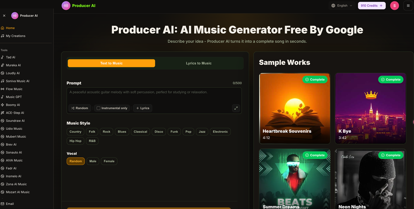Select the Classical music style

click(x=140, y=132)
